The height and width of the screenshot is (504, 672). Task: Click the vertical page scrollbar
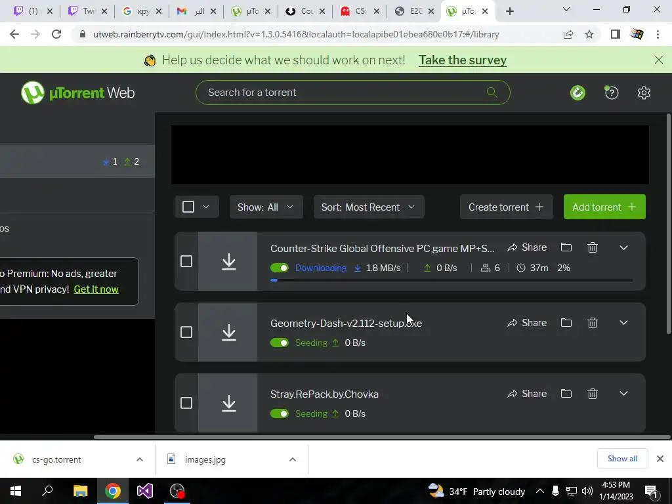(669, 223)
